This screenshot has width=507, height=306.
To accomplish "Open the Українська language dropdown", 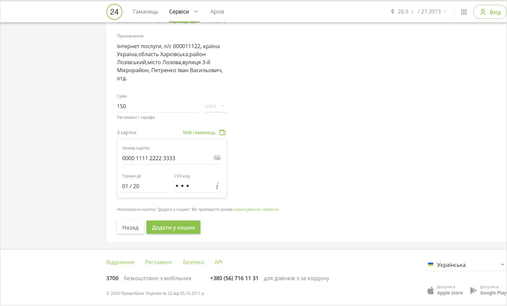I will [x=467, y=265].
